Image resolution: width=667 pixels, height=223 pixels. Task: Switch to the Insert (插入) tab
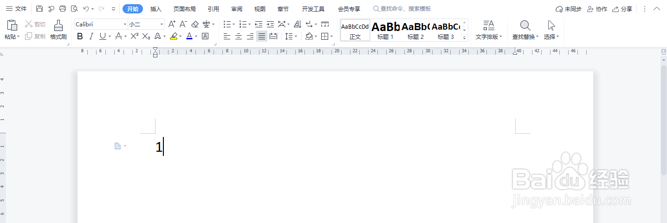pos(156,9)
